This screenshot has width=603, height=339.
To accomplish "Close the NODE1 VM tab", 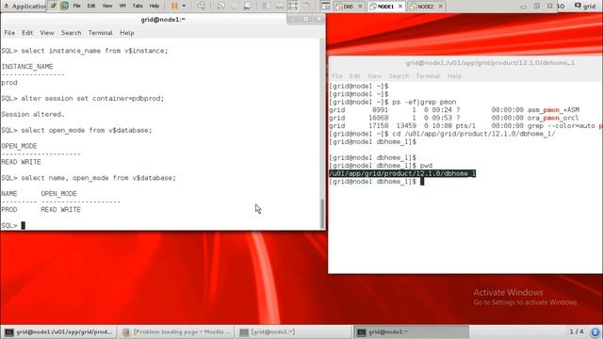I will point(400,7).
